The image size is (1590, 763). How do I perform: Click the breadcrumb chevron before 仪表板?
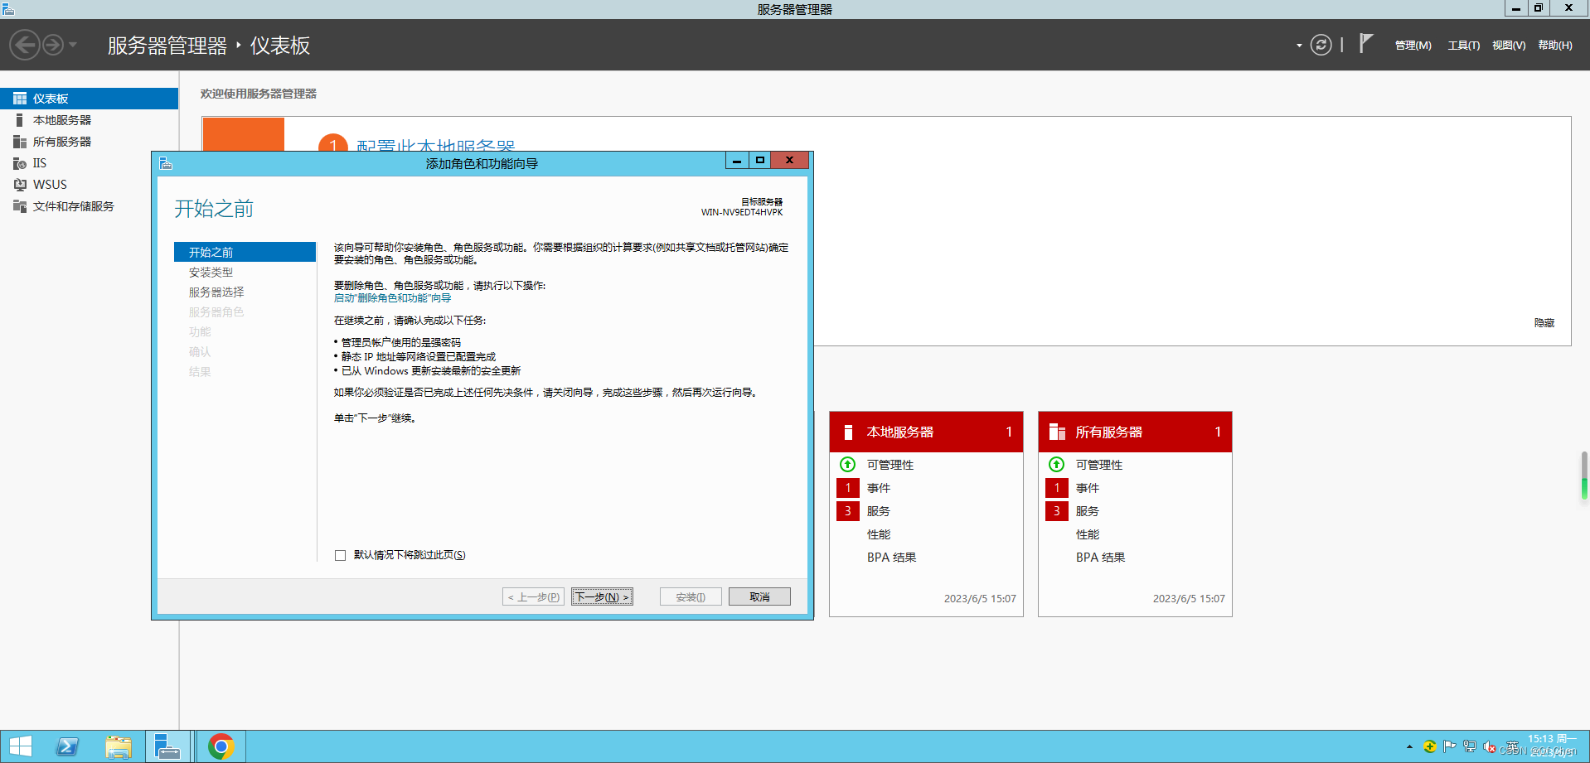click(238, 45)
